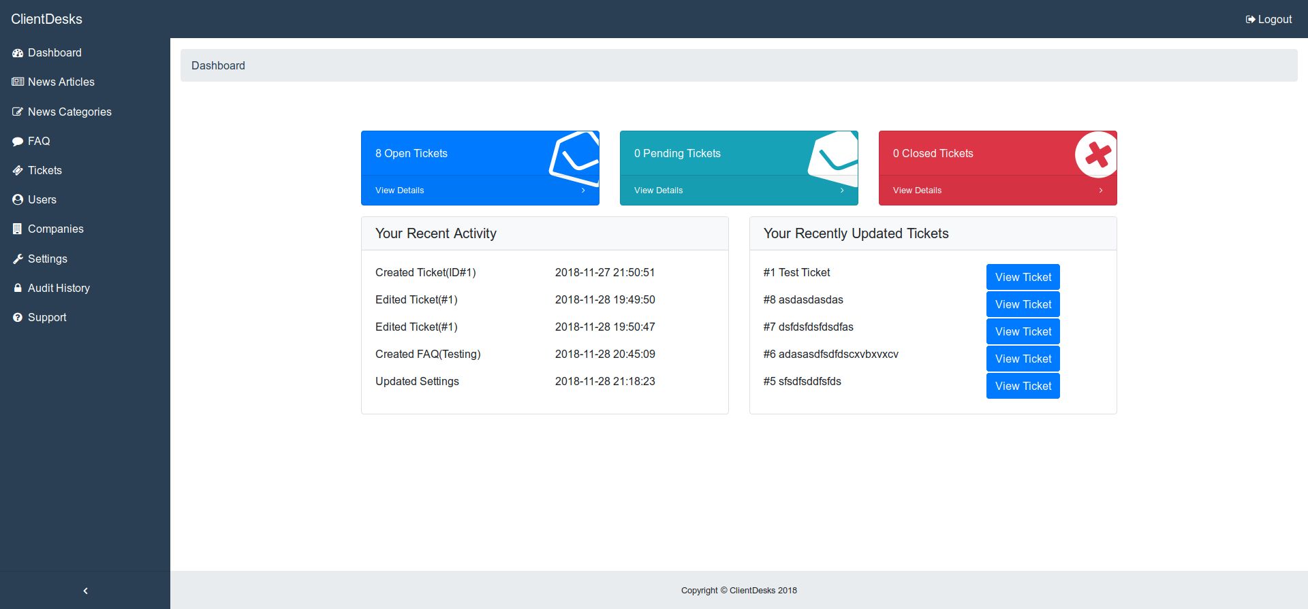This screenshot has width=1308, height=609.
Task: Click the Audit History lock icon
Action: 18,289
